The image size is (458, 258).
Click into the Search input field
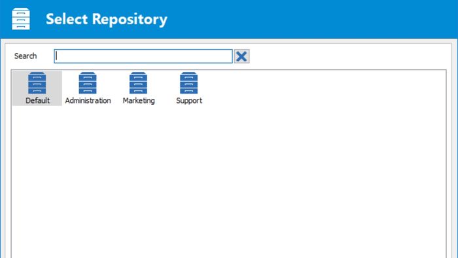click(143, 56)
